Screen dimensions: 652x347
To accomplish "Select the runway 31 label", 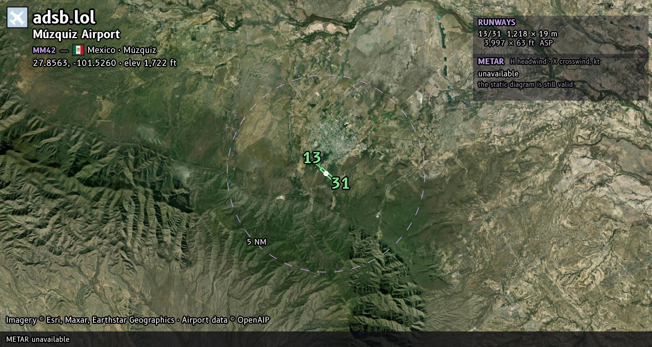I will 340,183.
